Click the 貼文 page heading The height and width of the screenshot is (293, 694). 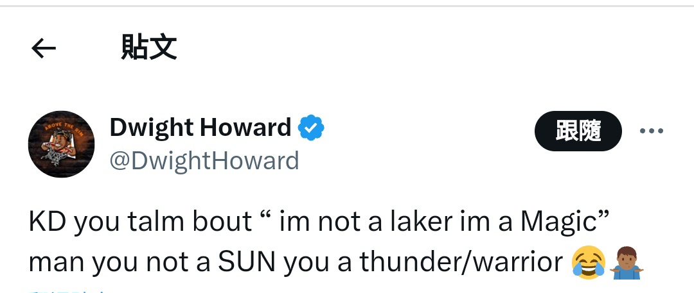tap(148, 48)
